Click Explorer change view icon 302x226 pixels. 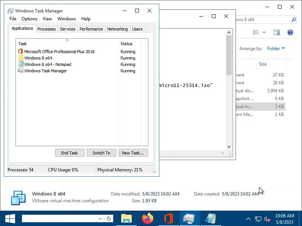pyautogui.click(x=256, y=32)
